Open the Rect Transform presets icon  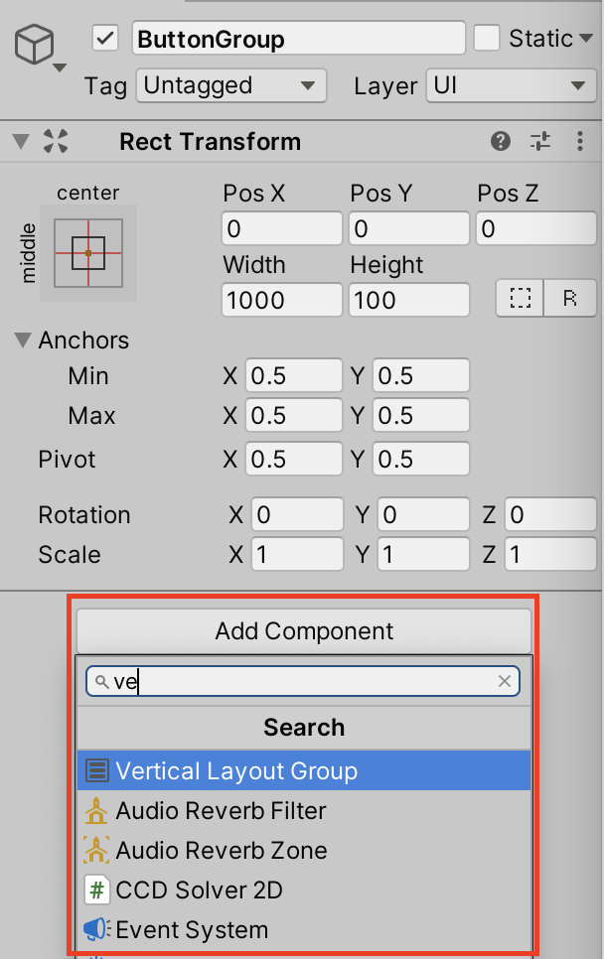point(539,142)
